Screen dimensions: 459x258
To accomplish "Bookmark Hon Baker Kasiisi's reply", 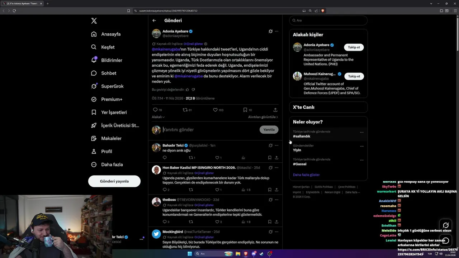I will pyautogui.click(x=270, y=190).
